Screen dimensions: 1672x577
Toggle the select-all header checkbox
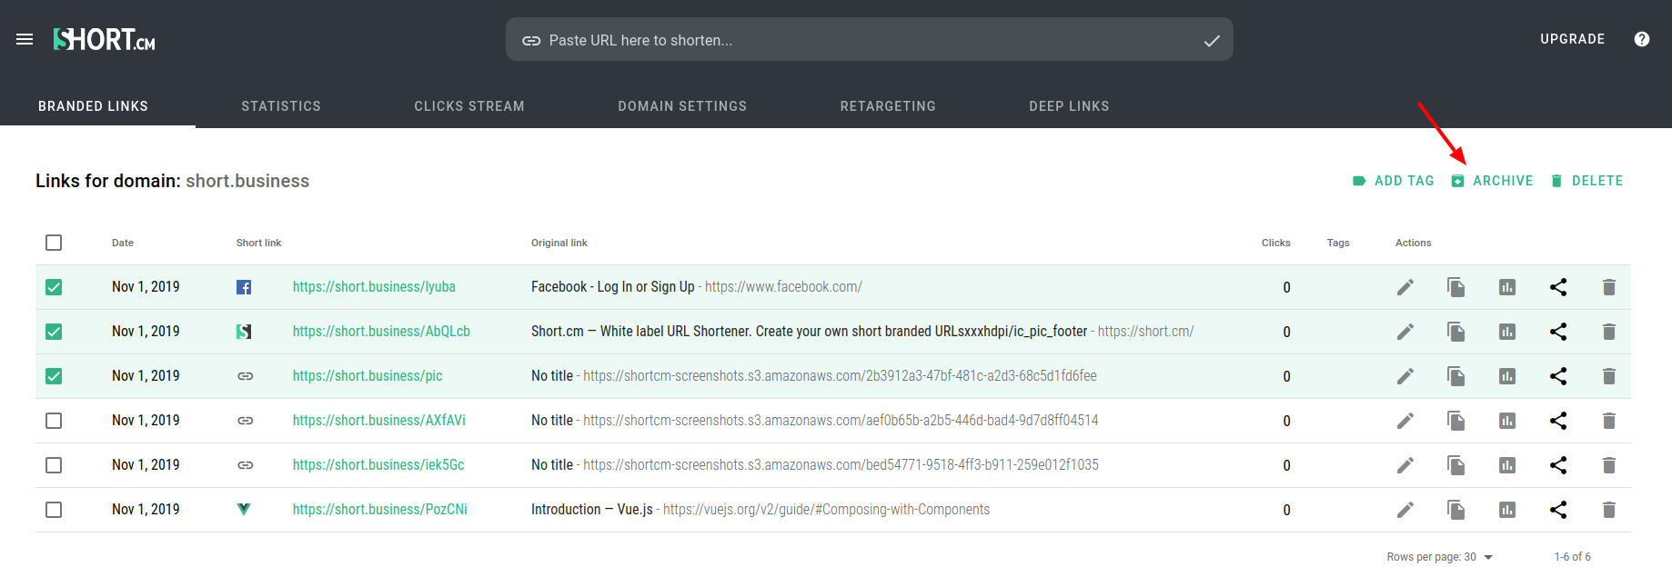point(54,243)
